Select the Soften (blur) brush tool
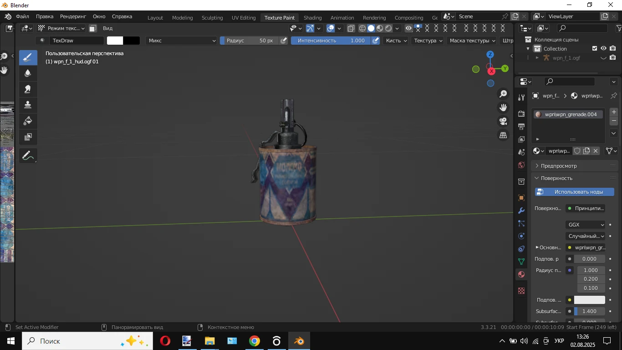The image size is (622, 350). click(x=28, y=73)
